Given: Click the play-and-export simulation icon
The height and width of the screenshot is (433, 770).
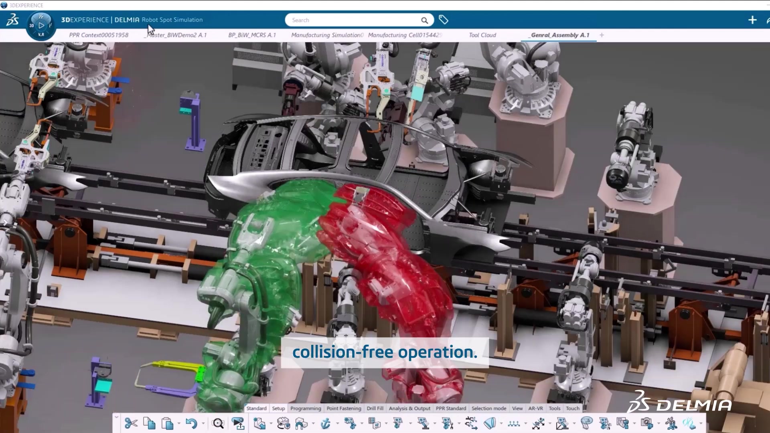Looking at the screenshot, I should point(238,423).
